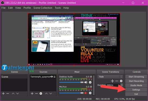Toggle lock on Taimienphi source

coord(54,76)
